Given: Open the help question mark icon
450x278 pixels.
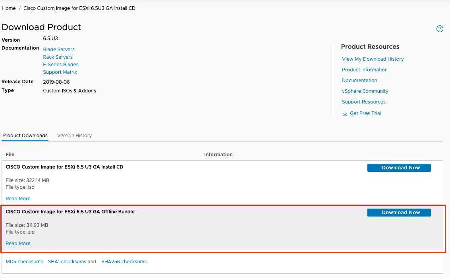Looking at the screenshot, I should click(x=440, y=29).
